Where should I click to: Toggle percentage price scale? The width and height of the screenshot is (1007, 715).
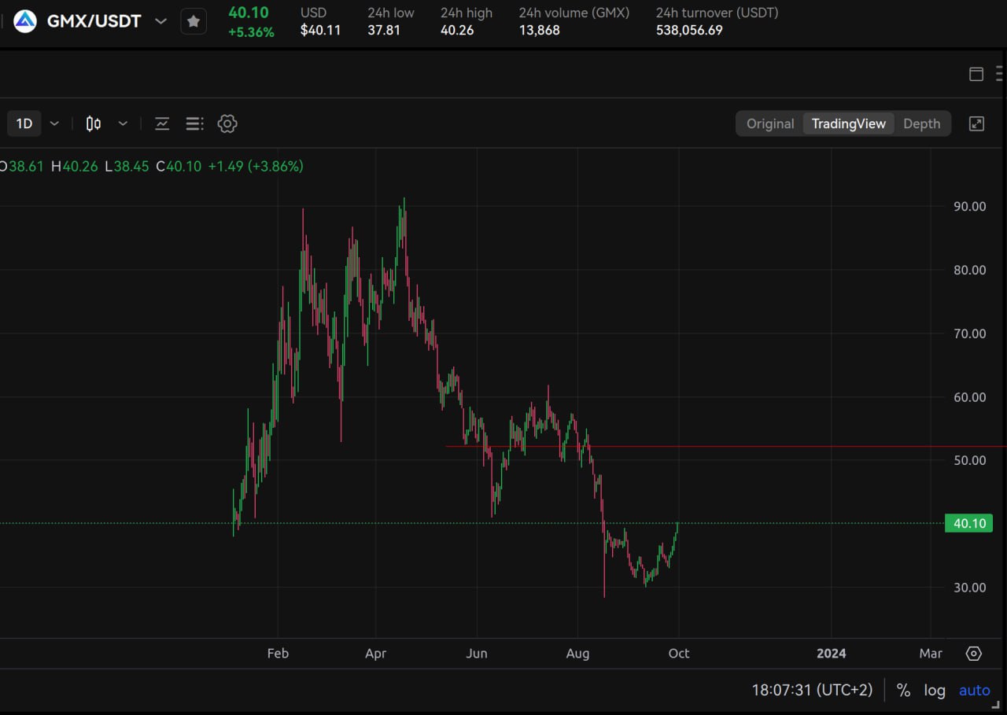click(903, 691)
